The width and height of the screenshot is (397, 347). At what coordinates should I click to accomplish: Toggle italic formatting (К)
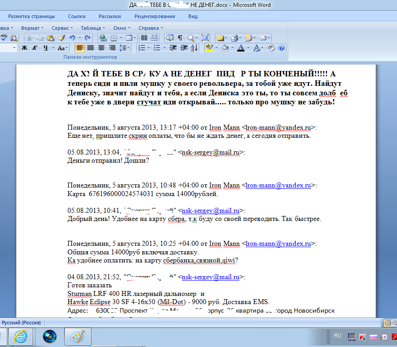[34, 48]
